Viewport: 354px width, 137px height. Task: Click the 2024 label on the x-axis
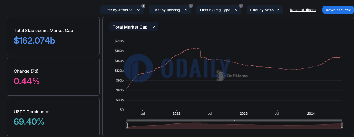pos(311,113)
